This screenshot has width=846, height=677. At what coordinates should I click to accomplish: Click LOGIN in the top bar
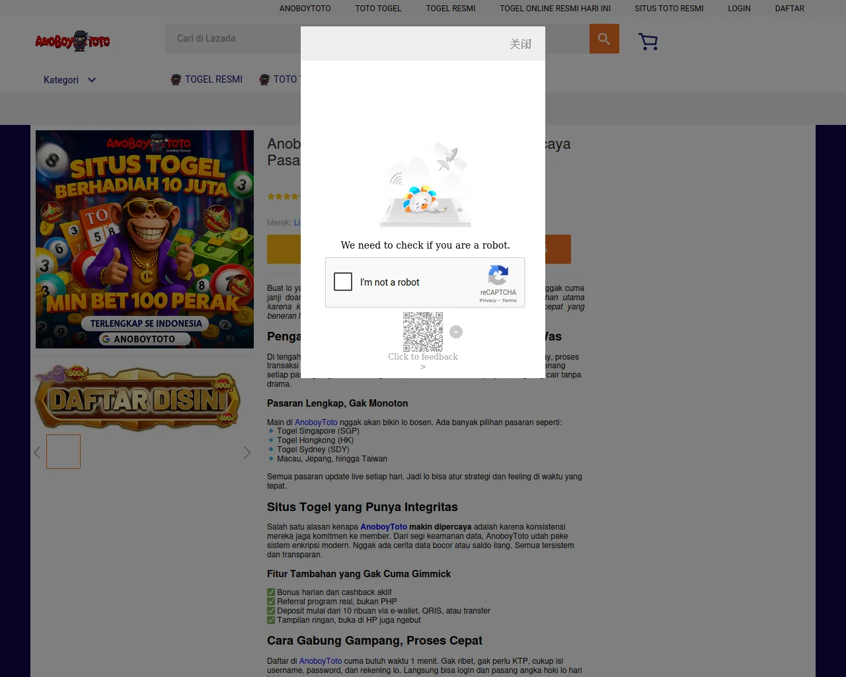coord(739,9)
